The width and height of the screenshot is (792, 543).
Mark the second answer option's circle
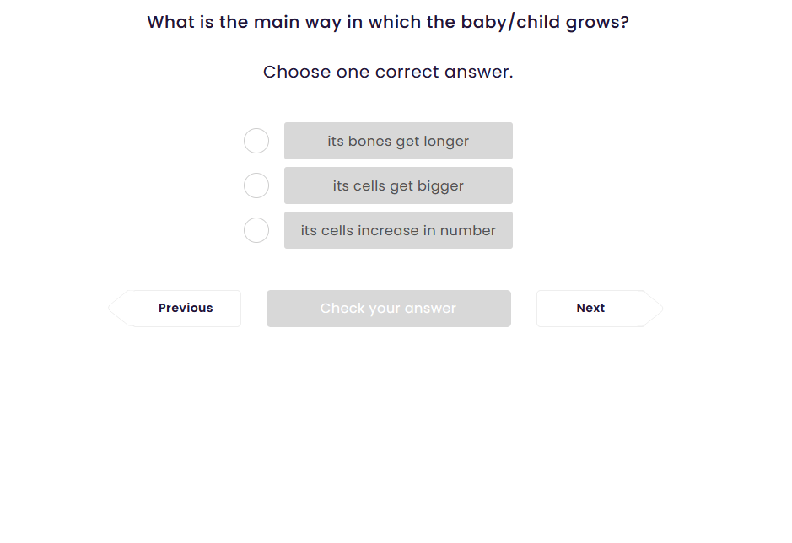coord(256,185)
